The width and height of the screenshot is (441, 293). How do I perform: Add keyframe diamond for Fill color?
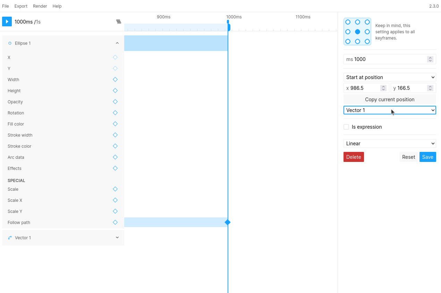[x=115, y=124]
